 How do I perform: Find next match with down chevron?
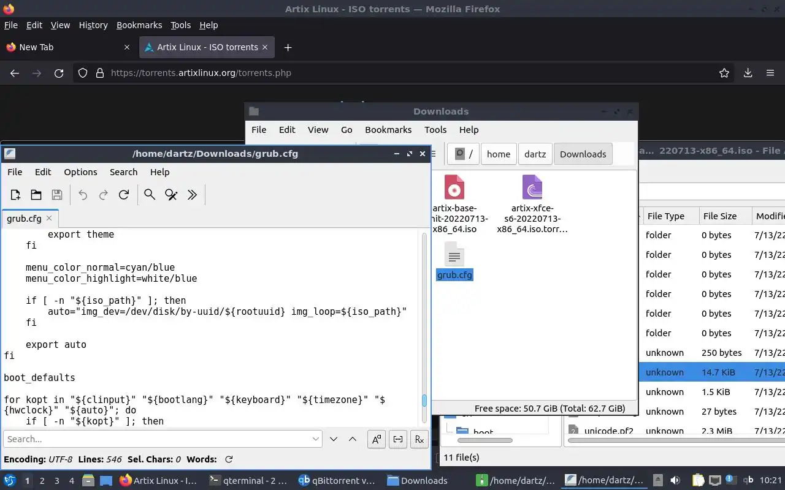coord(334,439)
